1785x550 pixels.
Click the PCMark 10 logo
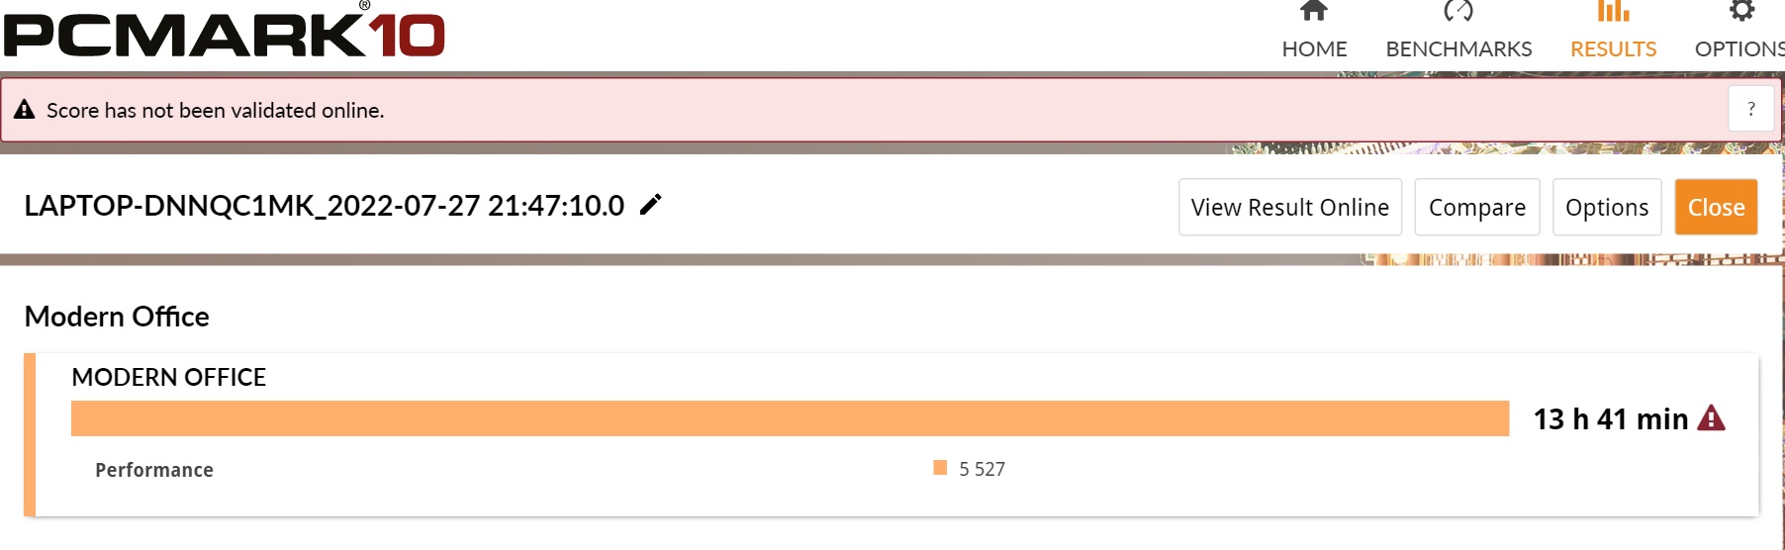226,31
